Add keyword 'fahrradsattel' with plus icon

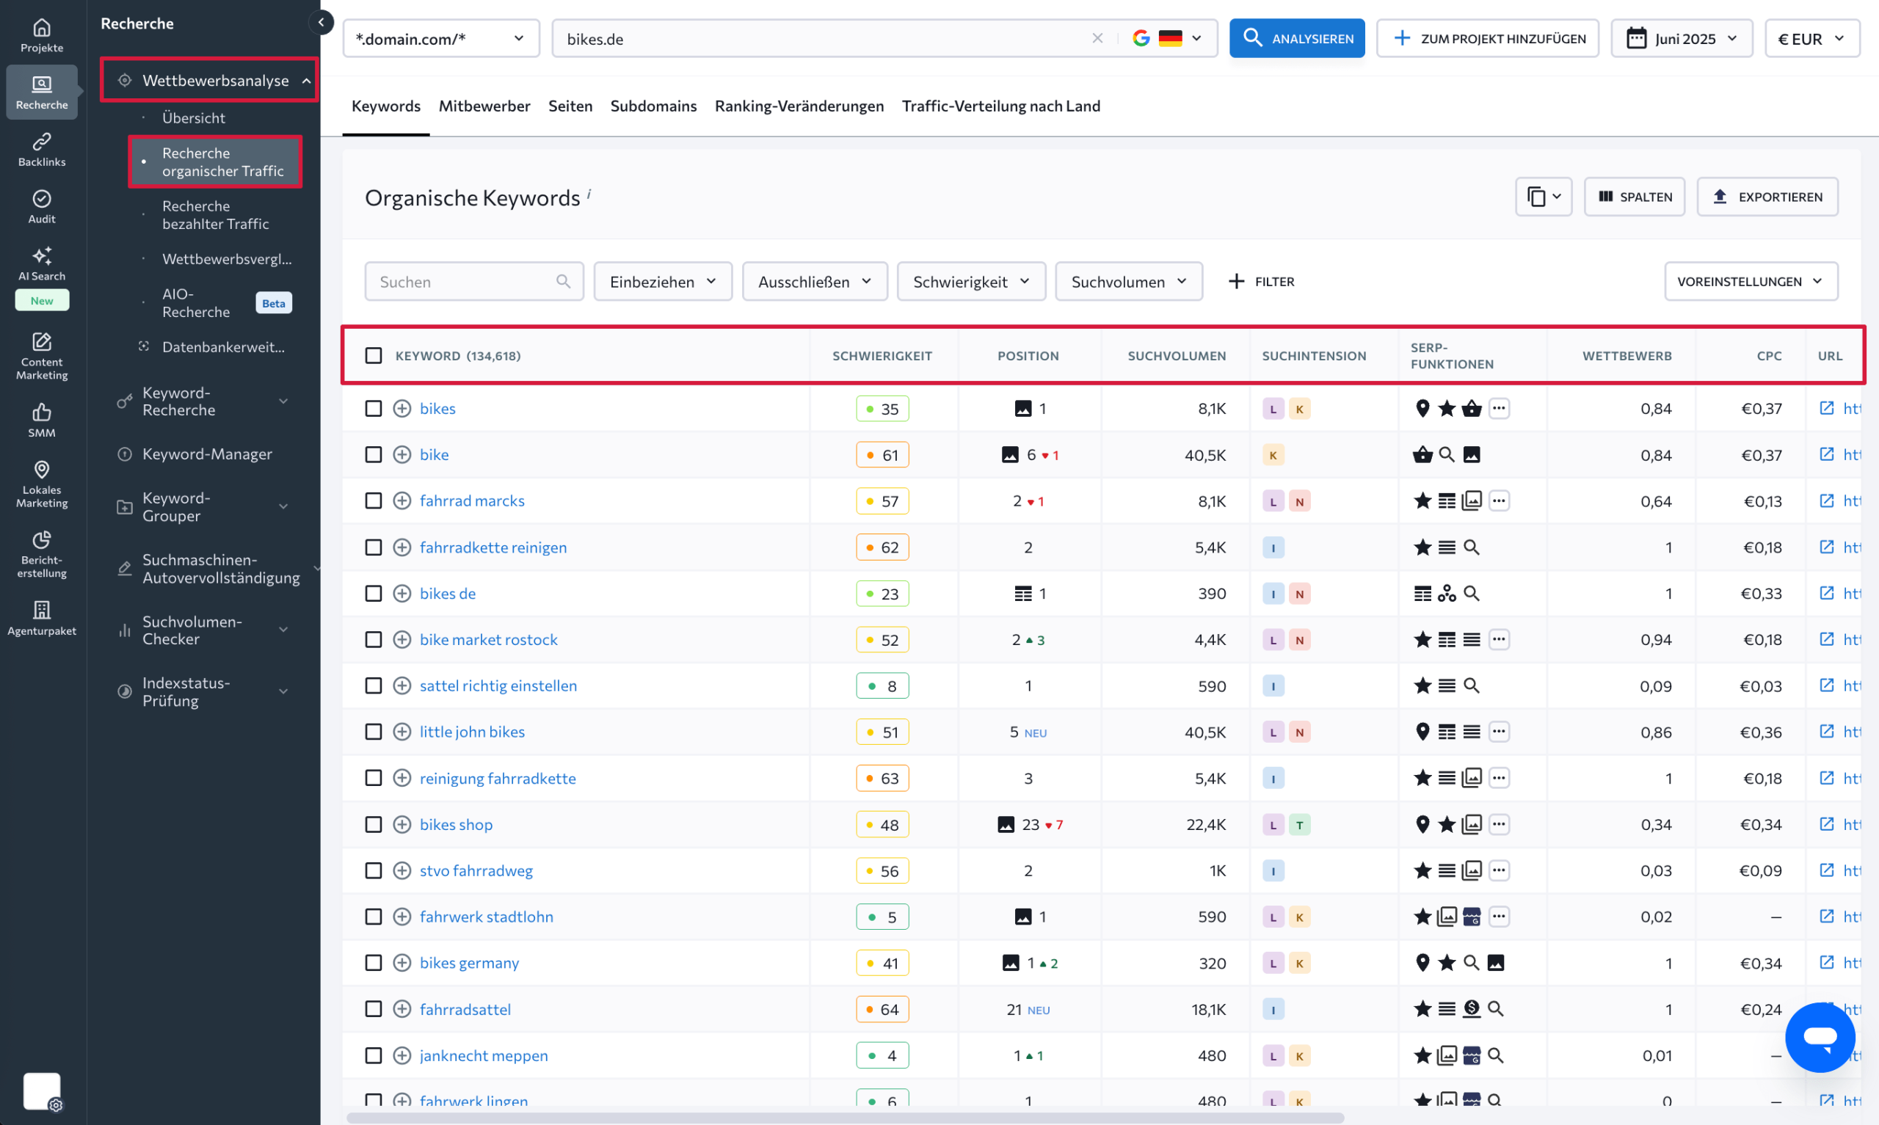(x=401, y=1009)
